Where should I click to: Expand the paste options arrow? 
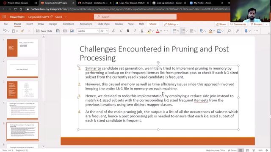pyautogui.click(x=17, y=31)
